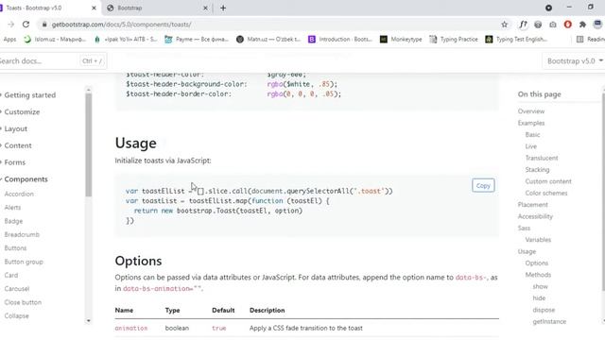Open Button group in the sidebar
The image size is (605, 340).
(x=24, y=262)
